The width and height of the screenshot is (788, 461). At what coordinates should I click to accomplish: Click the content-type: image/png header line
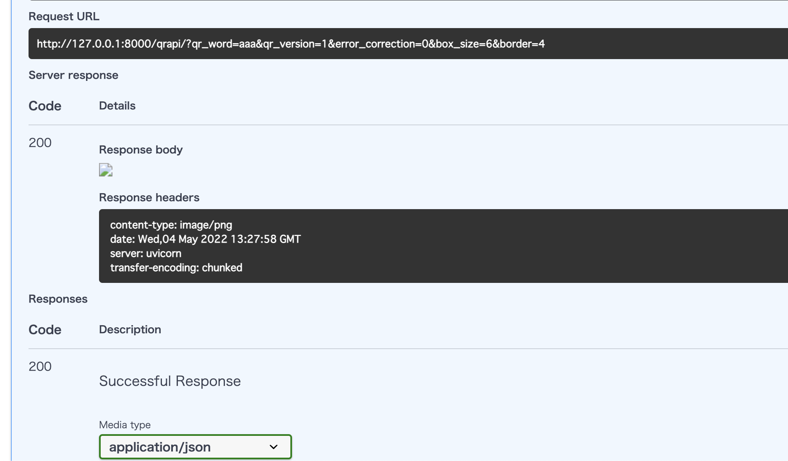[x=171, y=225]
